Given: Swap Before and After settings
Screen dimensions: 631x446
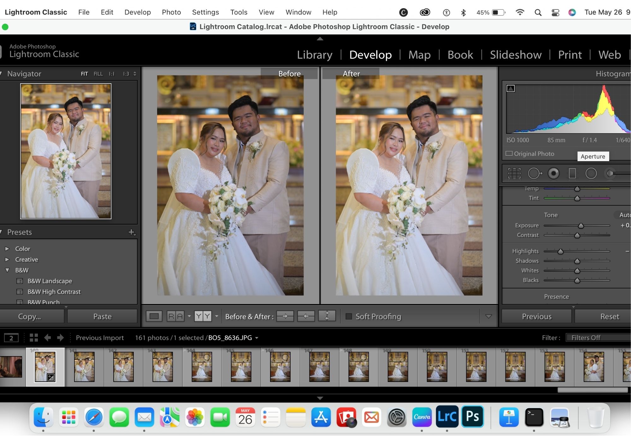Looking at the screenshot, I should click(327, 316).
